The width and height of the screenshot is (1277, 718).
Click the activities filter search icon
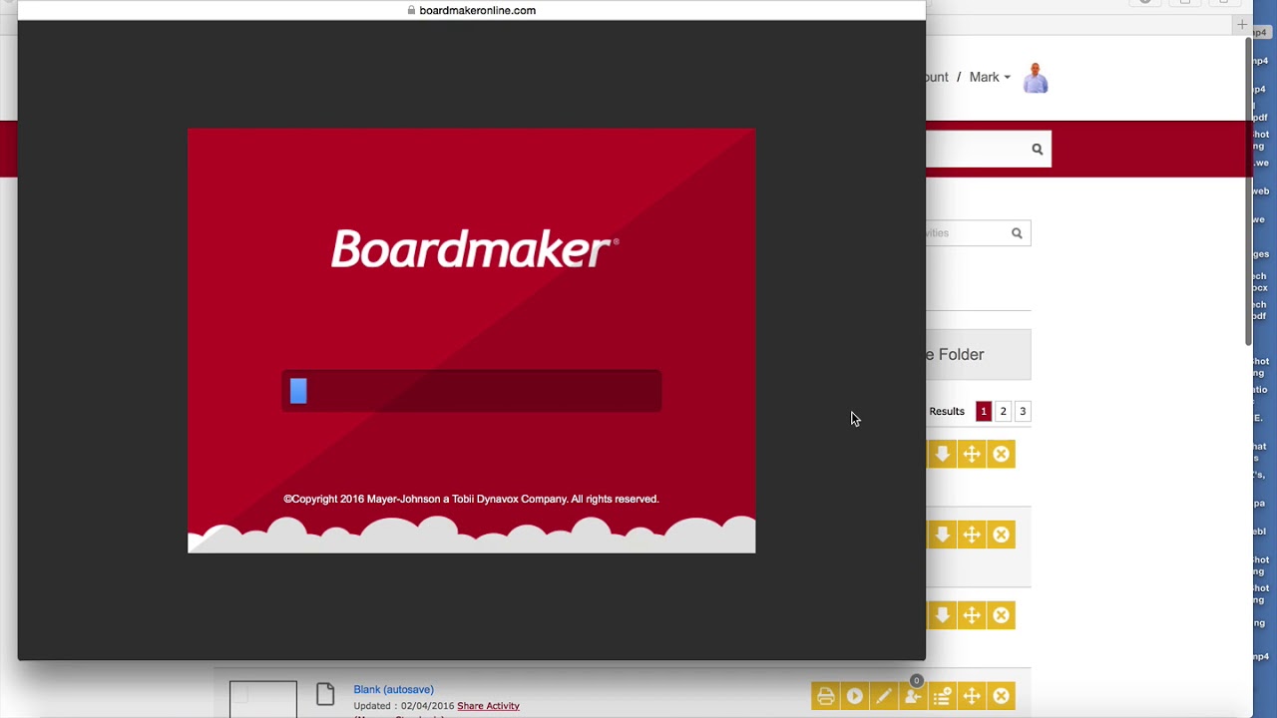tap(1017, 233)
